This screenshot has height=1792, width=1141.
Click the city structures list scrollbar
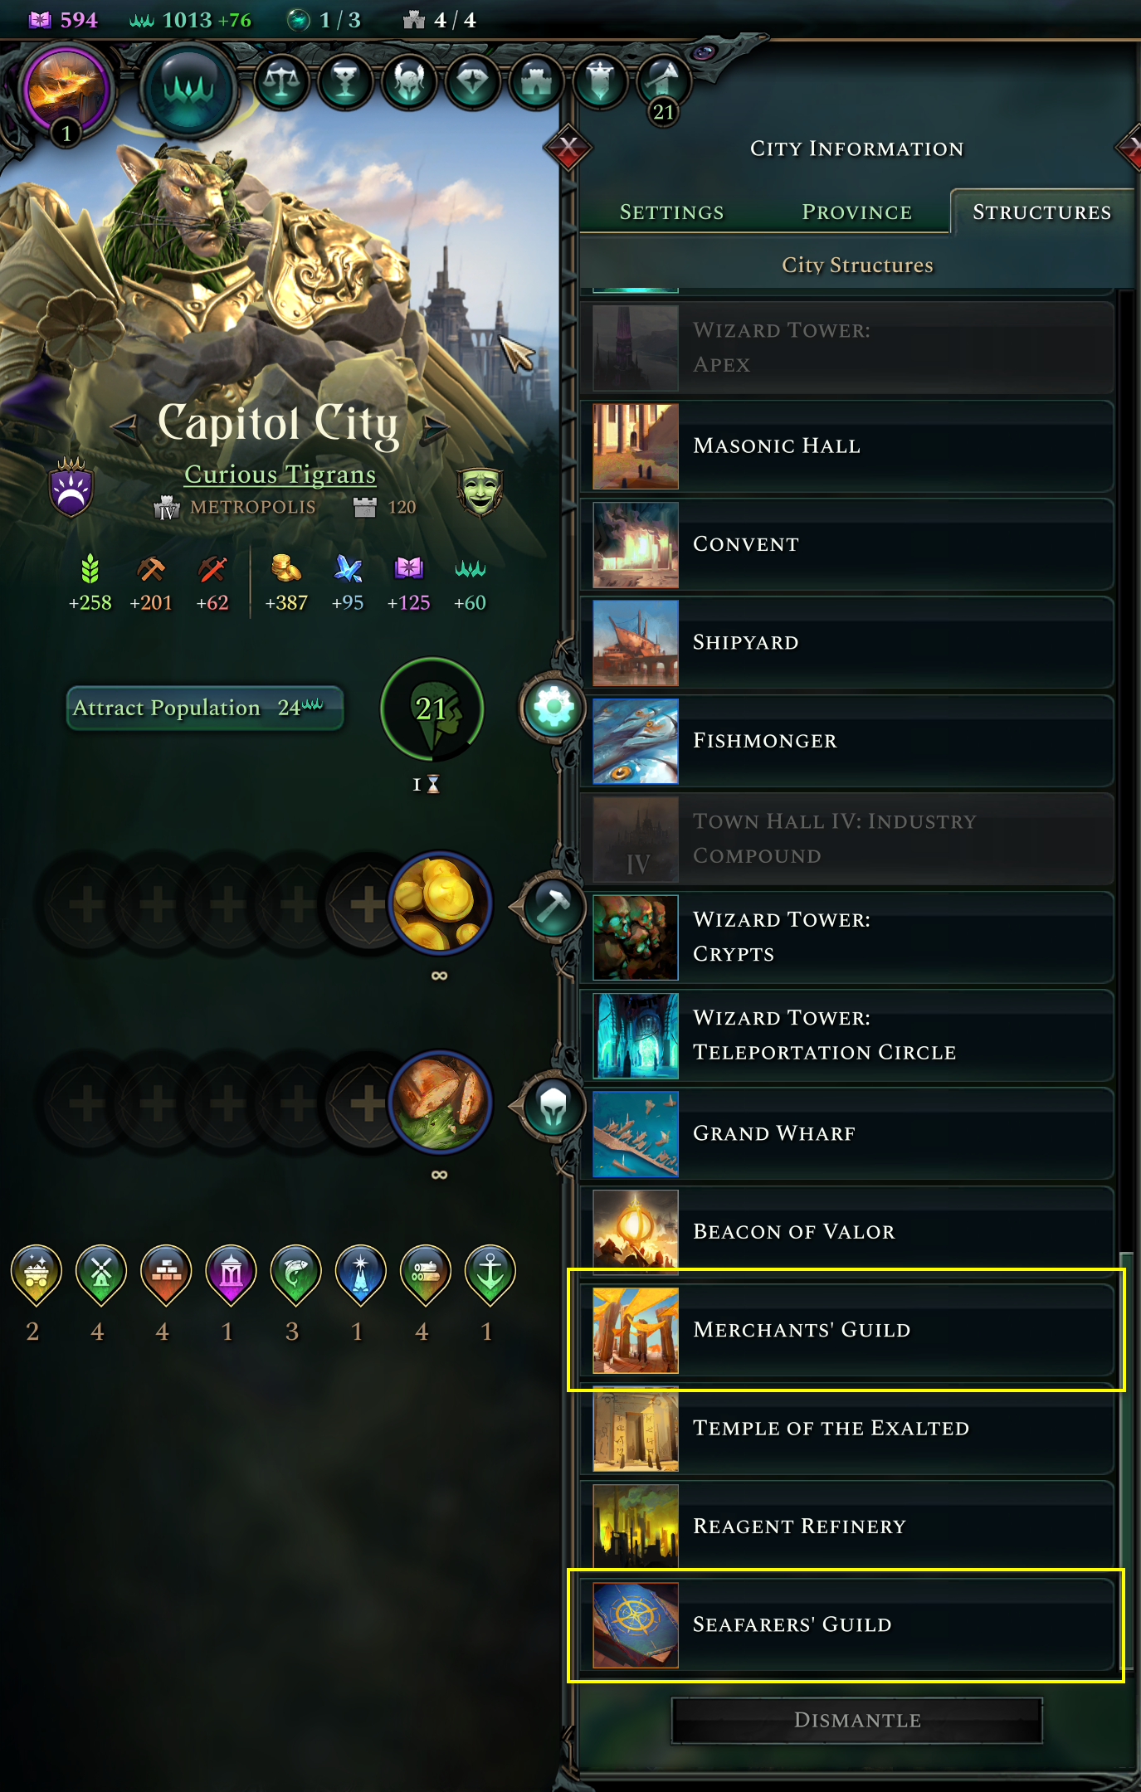click(x=1125, y=1460)
